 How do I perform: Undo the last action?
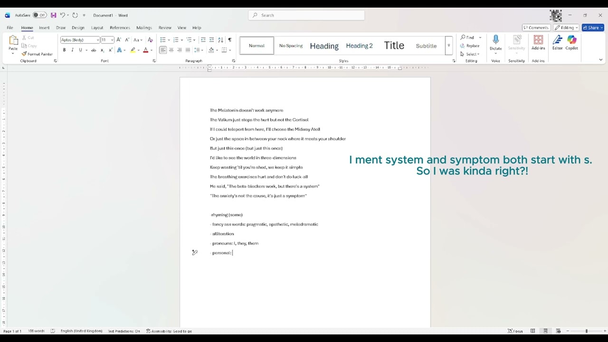click(62, 15)
